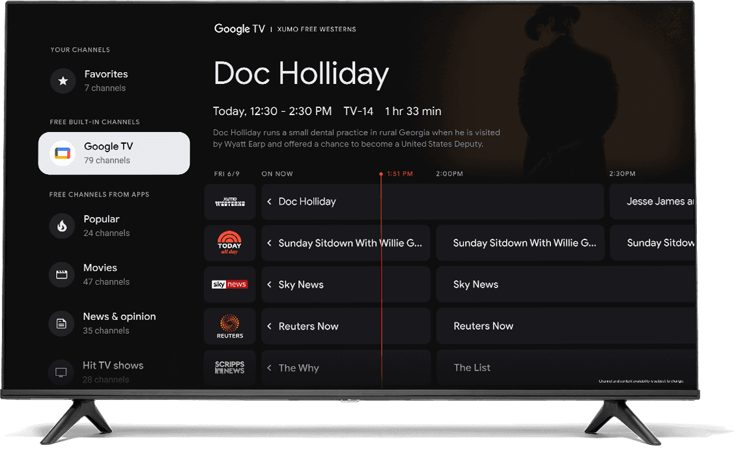Select the Doc Holliday program in the guide
Screen dimensions: 736x452
point(432,202)
